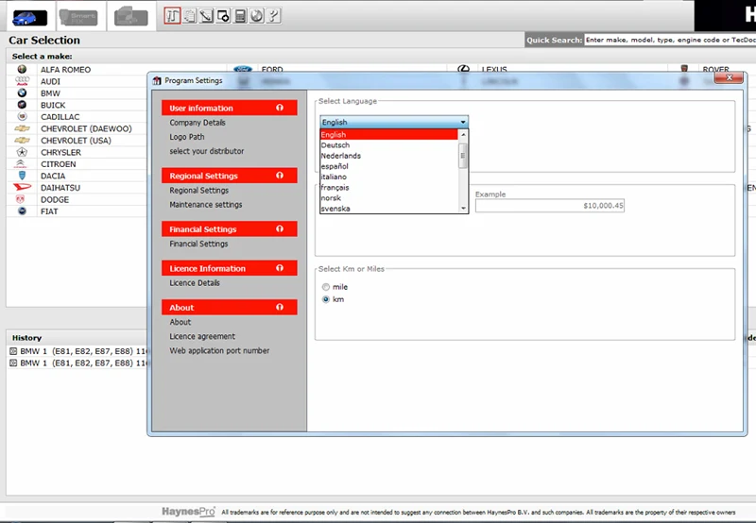Click the BMW roundel logo

coord(22,93)
